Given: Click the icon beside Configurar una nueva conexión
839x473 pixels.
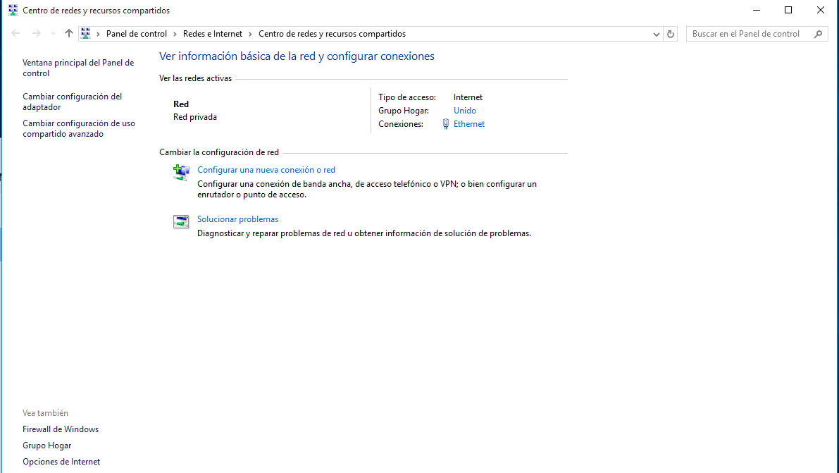Looking at the screenshot, I should click(x=181, y=173).
